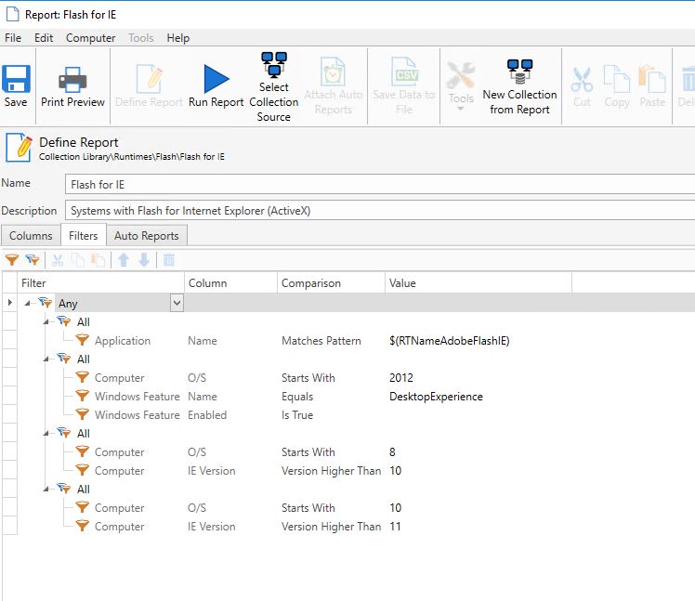Switch to the Columns tab
695x601 pixels.
tap(31, 236)
